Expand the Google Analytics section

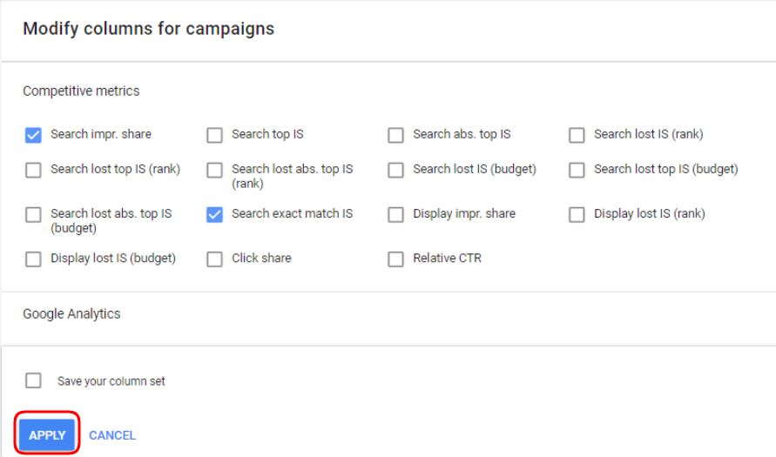pyautogui.click(x=71, y=314)
